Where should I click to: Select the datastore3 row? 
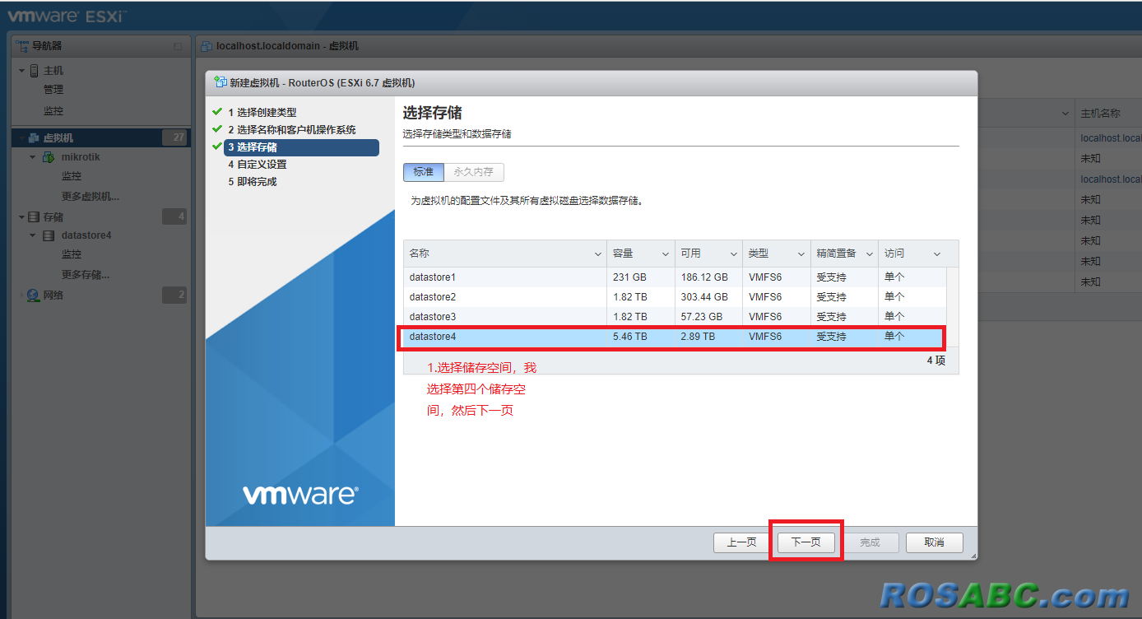675,317
